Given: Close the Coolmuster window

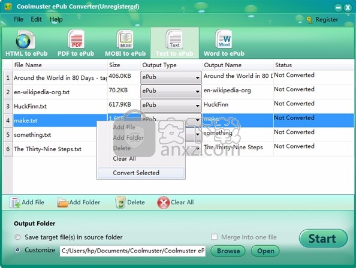Looking at the screenshot, I should tap(348, 8).
